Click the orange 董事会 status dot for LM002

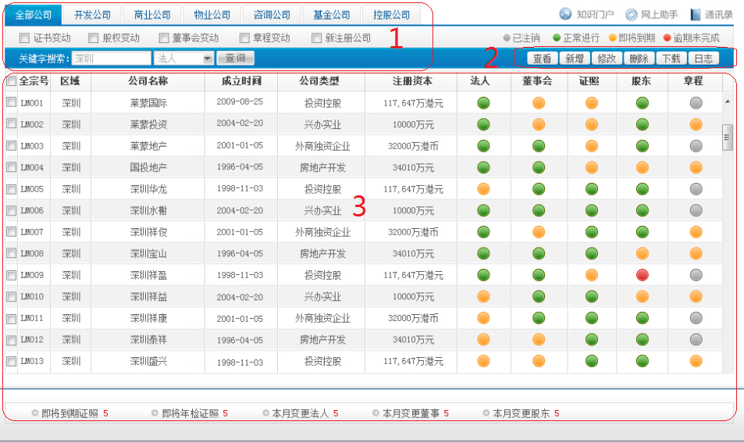(539, 124)
